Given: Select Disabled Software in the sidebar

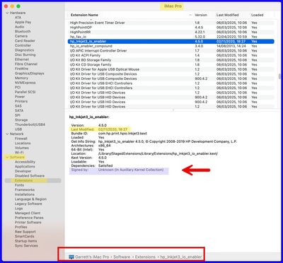Looking at the screenshot, I should 30,176.
